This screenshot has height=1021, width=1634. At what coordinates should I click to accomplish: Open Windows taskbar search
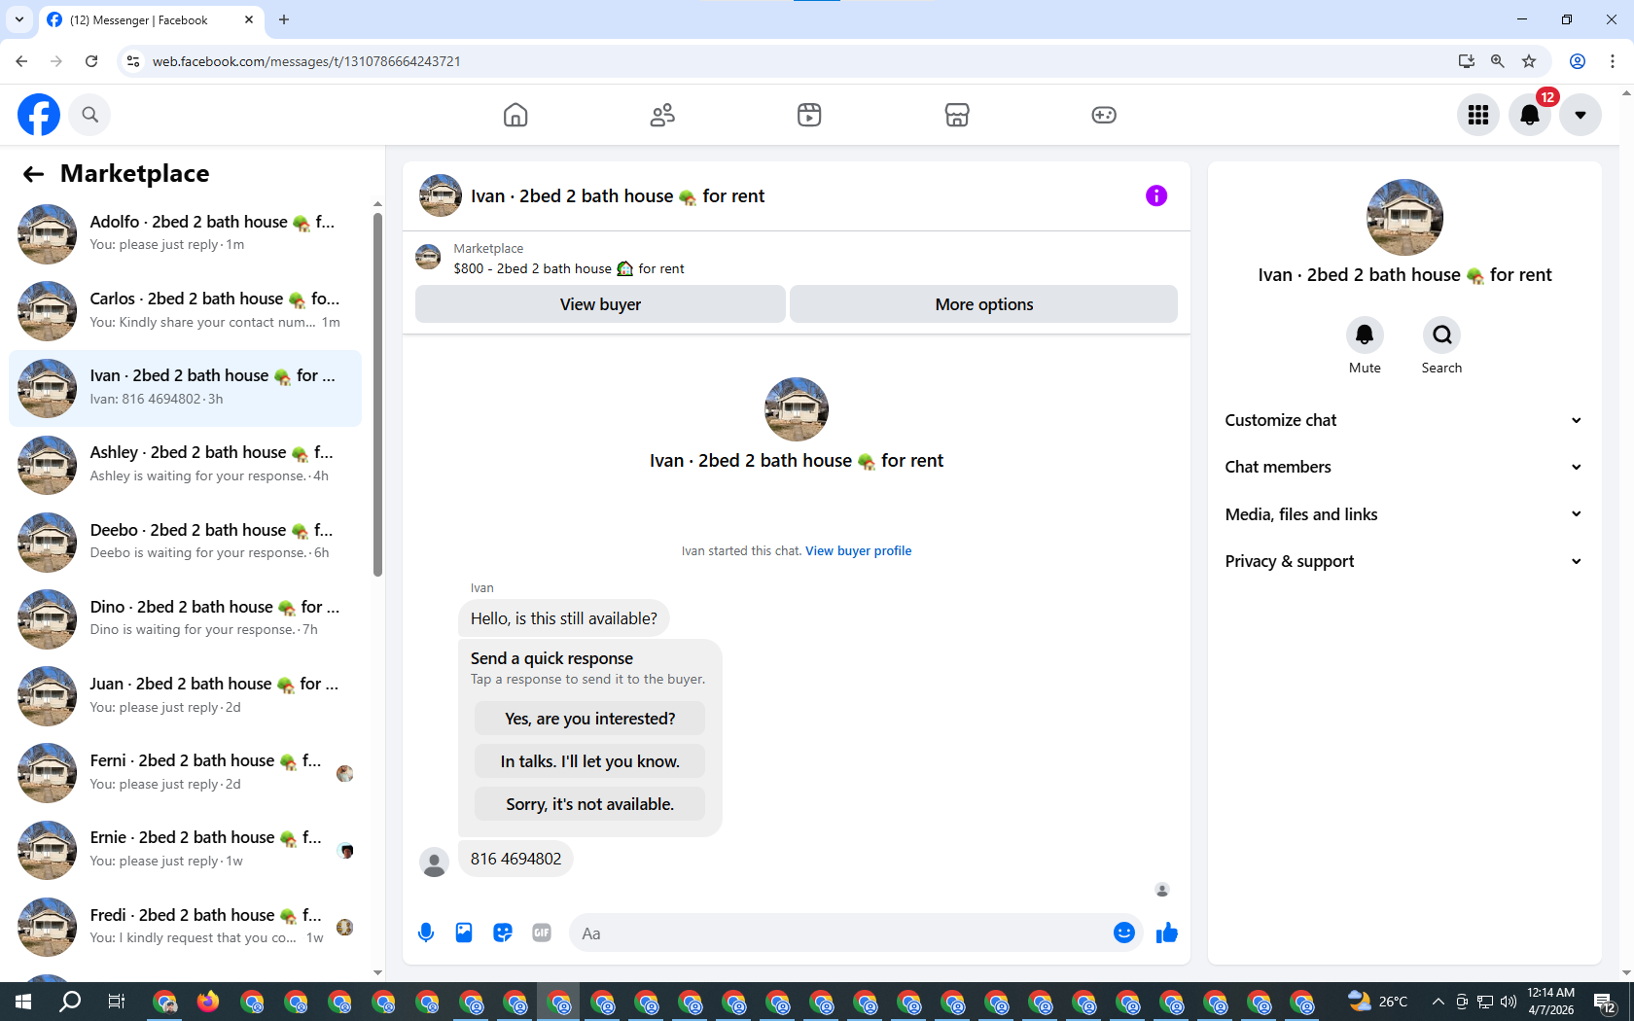[70, 1002]
